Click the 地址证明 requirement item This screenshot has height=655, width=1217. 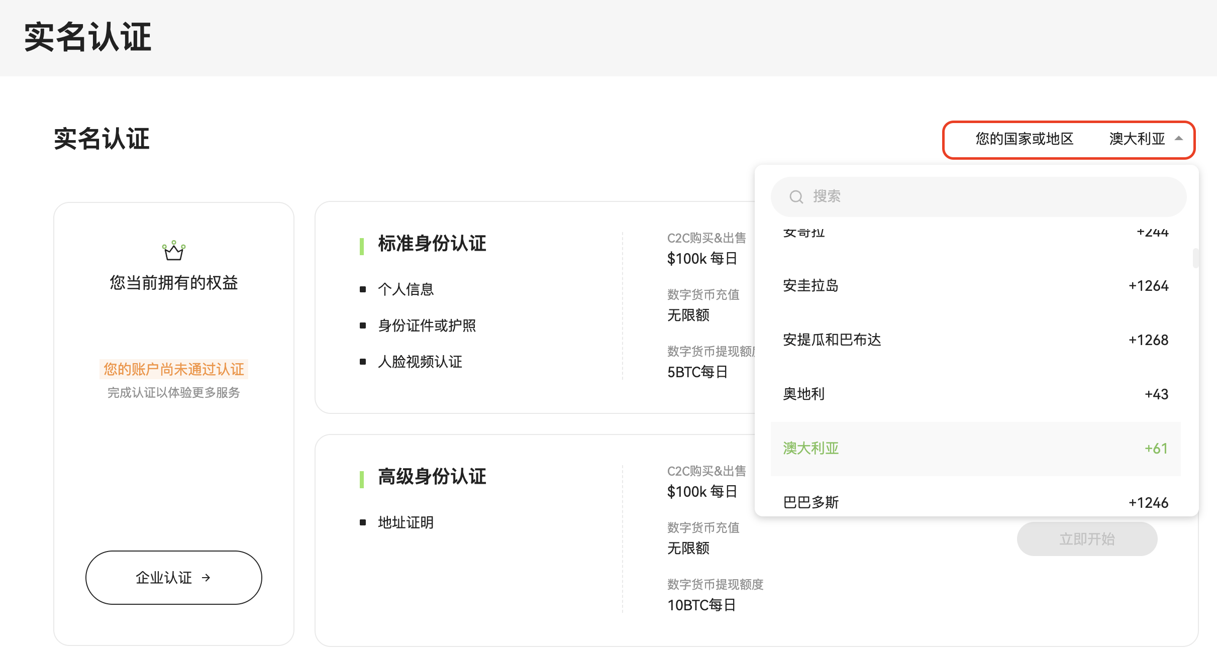coord(405,522)
